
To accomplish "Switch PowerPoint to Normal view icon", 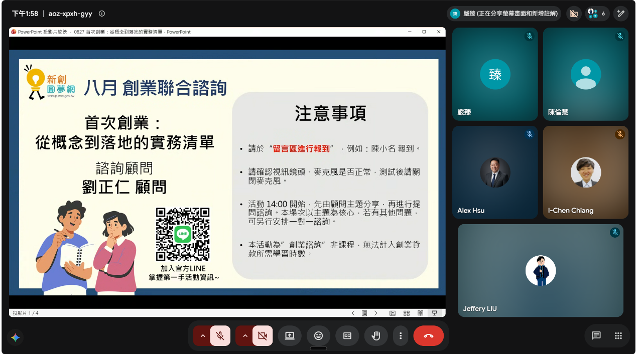I will pos(393,313).
